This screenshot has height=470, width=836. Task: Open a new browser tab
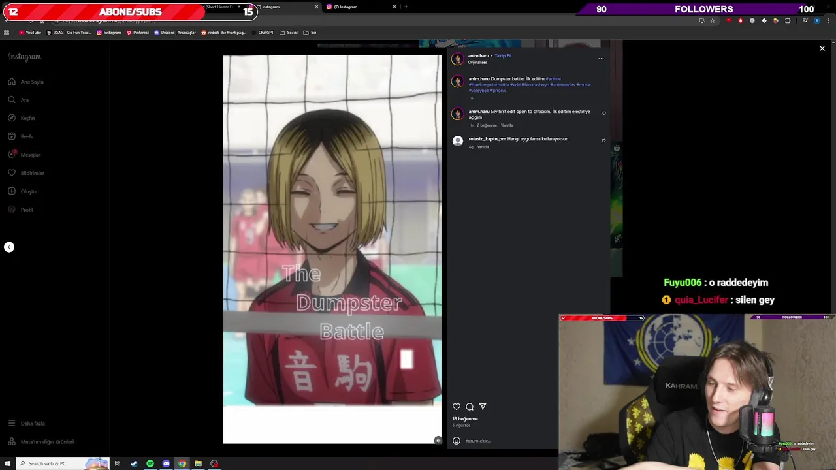click(406, 7)
